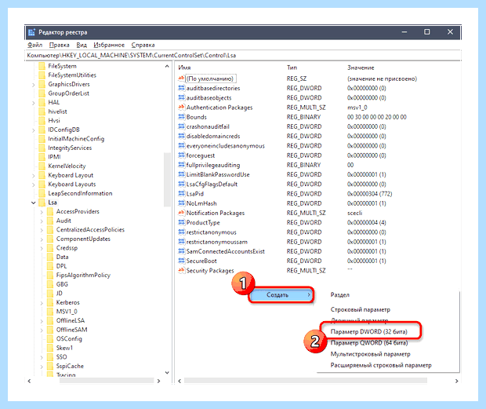The height and width of the screenshot is (409, 486).
Task: Expand the Credssp subkey
Action: pyautogui.click(x=42, y=248)
